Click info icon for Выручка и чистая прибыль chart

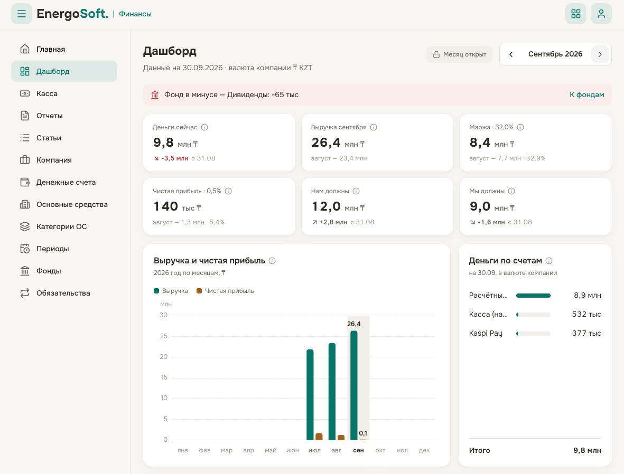click(x=272, y=261)
